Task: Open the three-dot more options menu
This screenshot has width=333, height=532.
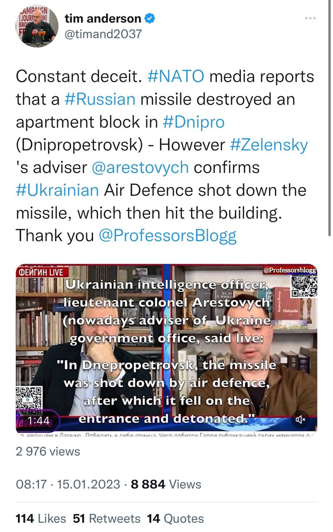Action: click(x=311, y=18)
